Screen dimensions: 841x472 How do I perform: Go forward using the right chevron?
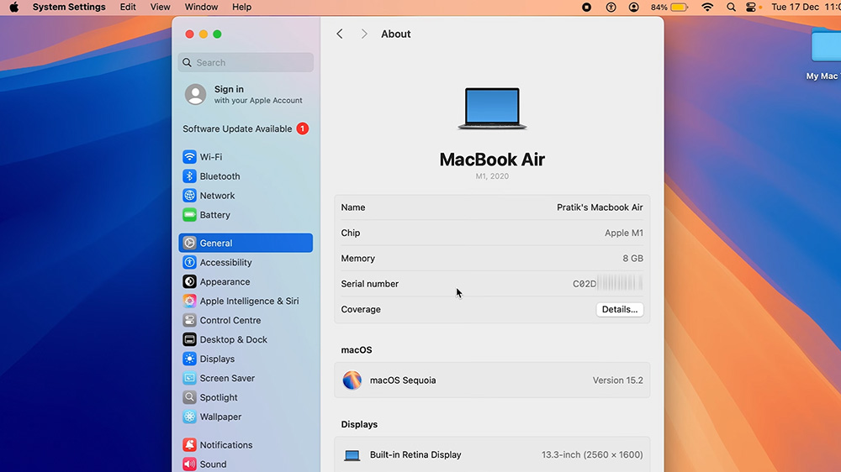[x=364, y=34]
